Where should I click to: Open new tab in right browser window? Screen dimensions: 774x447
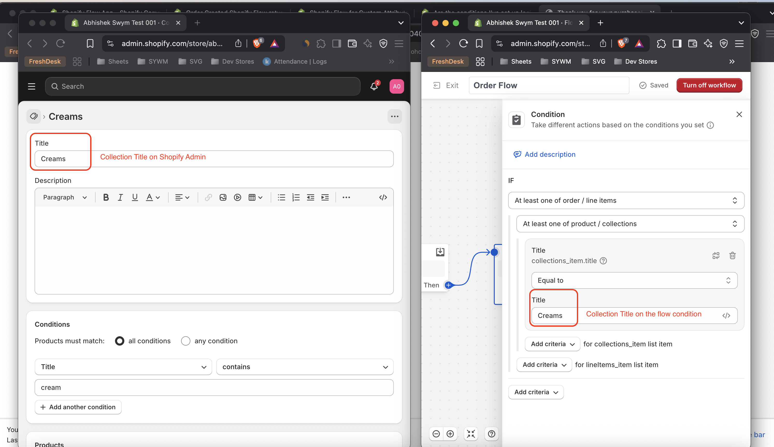(600, 23)
